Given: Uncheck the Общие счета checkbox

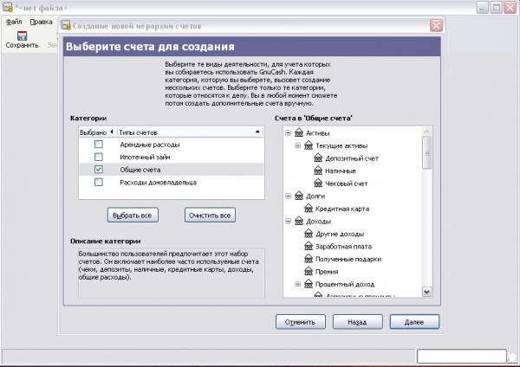Looking at the screenshot, I should tap(99, 170).
